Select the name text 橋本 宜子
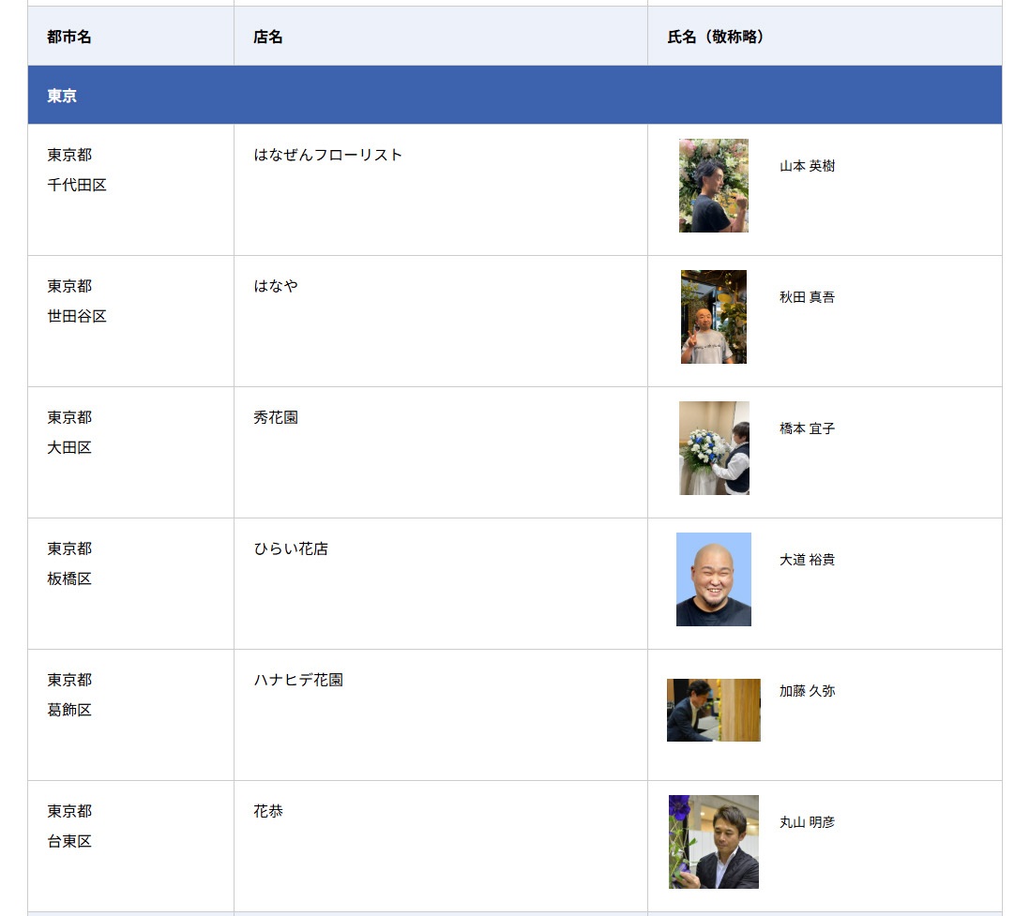Screen dimensions: 1030x916 point(807,428)
